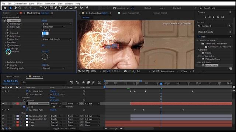The image size is (236, 132).
Task: Hide the 1 eye layer
Action: tap(3, 125)
